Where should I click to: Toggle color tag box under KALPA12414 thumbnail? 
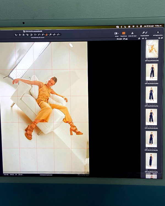147,104
